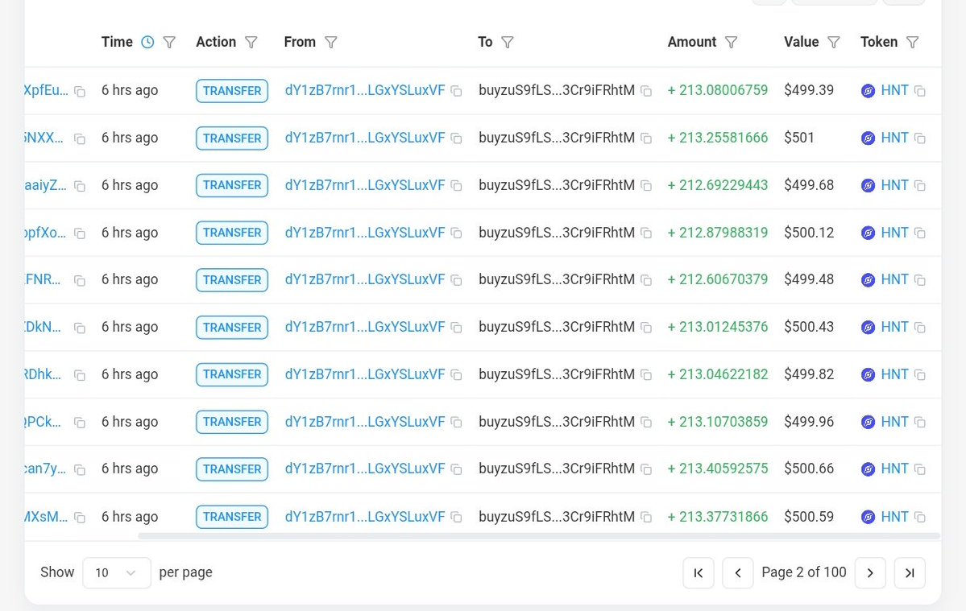Select the Time column header
Viewport: 966px width, 611px height.
coord(117,42)
